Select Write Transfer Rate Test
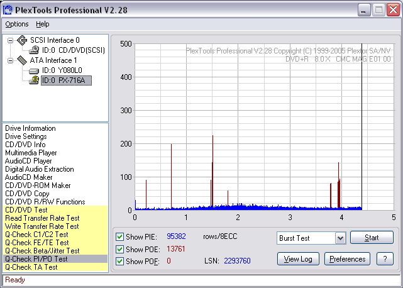This screenshot has height=288, width=403. (55, 226)
